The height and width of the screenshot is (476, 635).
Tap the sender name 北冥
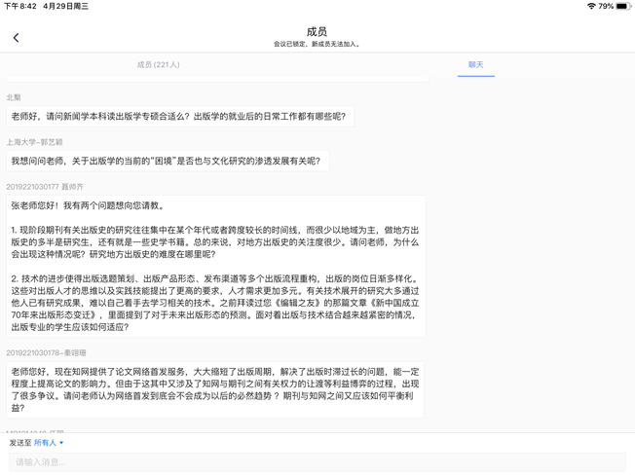[x=14, y=97]
